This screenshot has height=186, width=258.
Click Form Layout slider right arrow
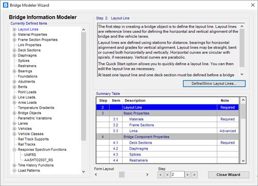pos(147,175)
